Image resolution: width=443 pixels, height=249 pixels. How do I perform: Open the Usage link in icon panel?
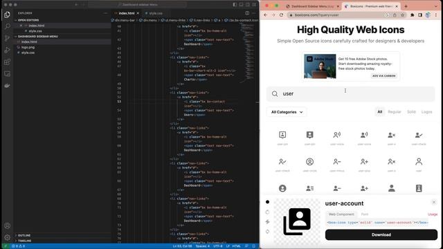point(432,214)
